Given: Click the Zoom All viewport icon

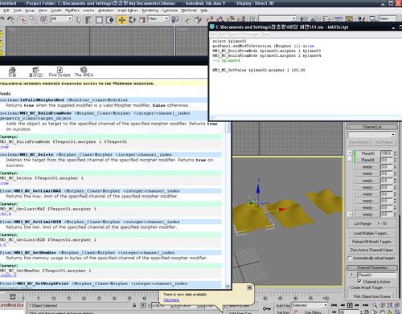Looking at the screenshot, I should pyautogui.click(x=383, y=305).
